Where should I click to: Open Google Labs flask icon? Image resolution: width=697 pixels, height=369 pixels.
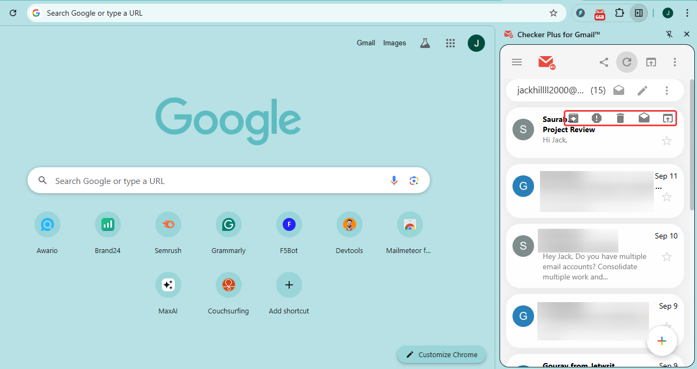pyautogui.click(x=425, y=43)
